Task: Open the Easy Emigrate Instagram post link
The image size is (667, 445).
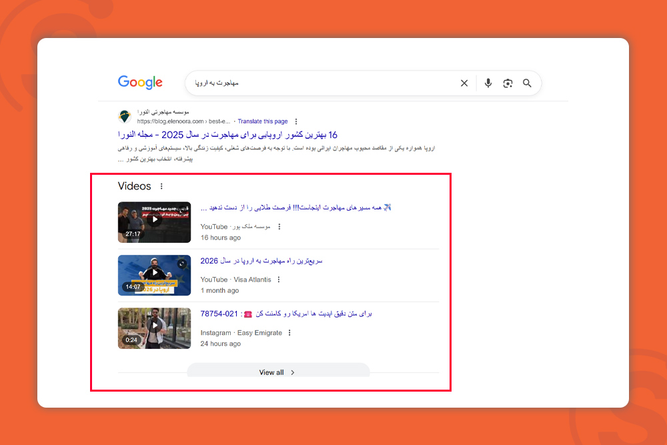Action: pyautogui.click(x=287, y=314)
